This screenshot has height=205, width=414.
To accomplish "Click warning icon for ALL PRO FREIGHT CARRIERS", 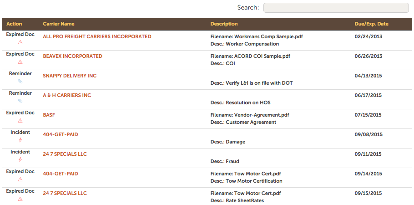I will click(x=20, y=42).
